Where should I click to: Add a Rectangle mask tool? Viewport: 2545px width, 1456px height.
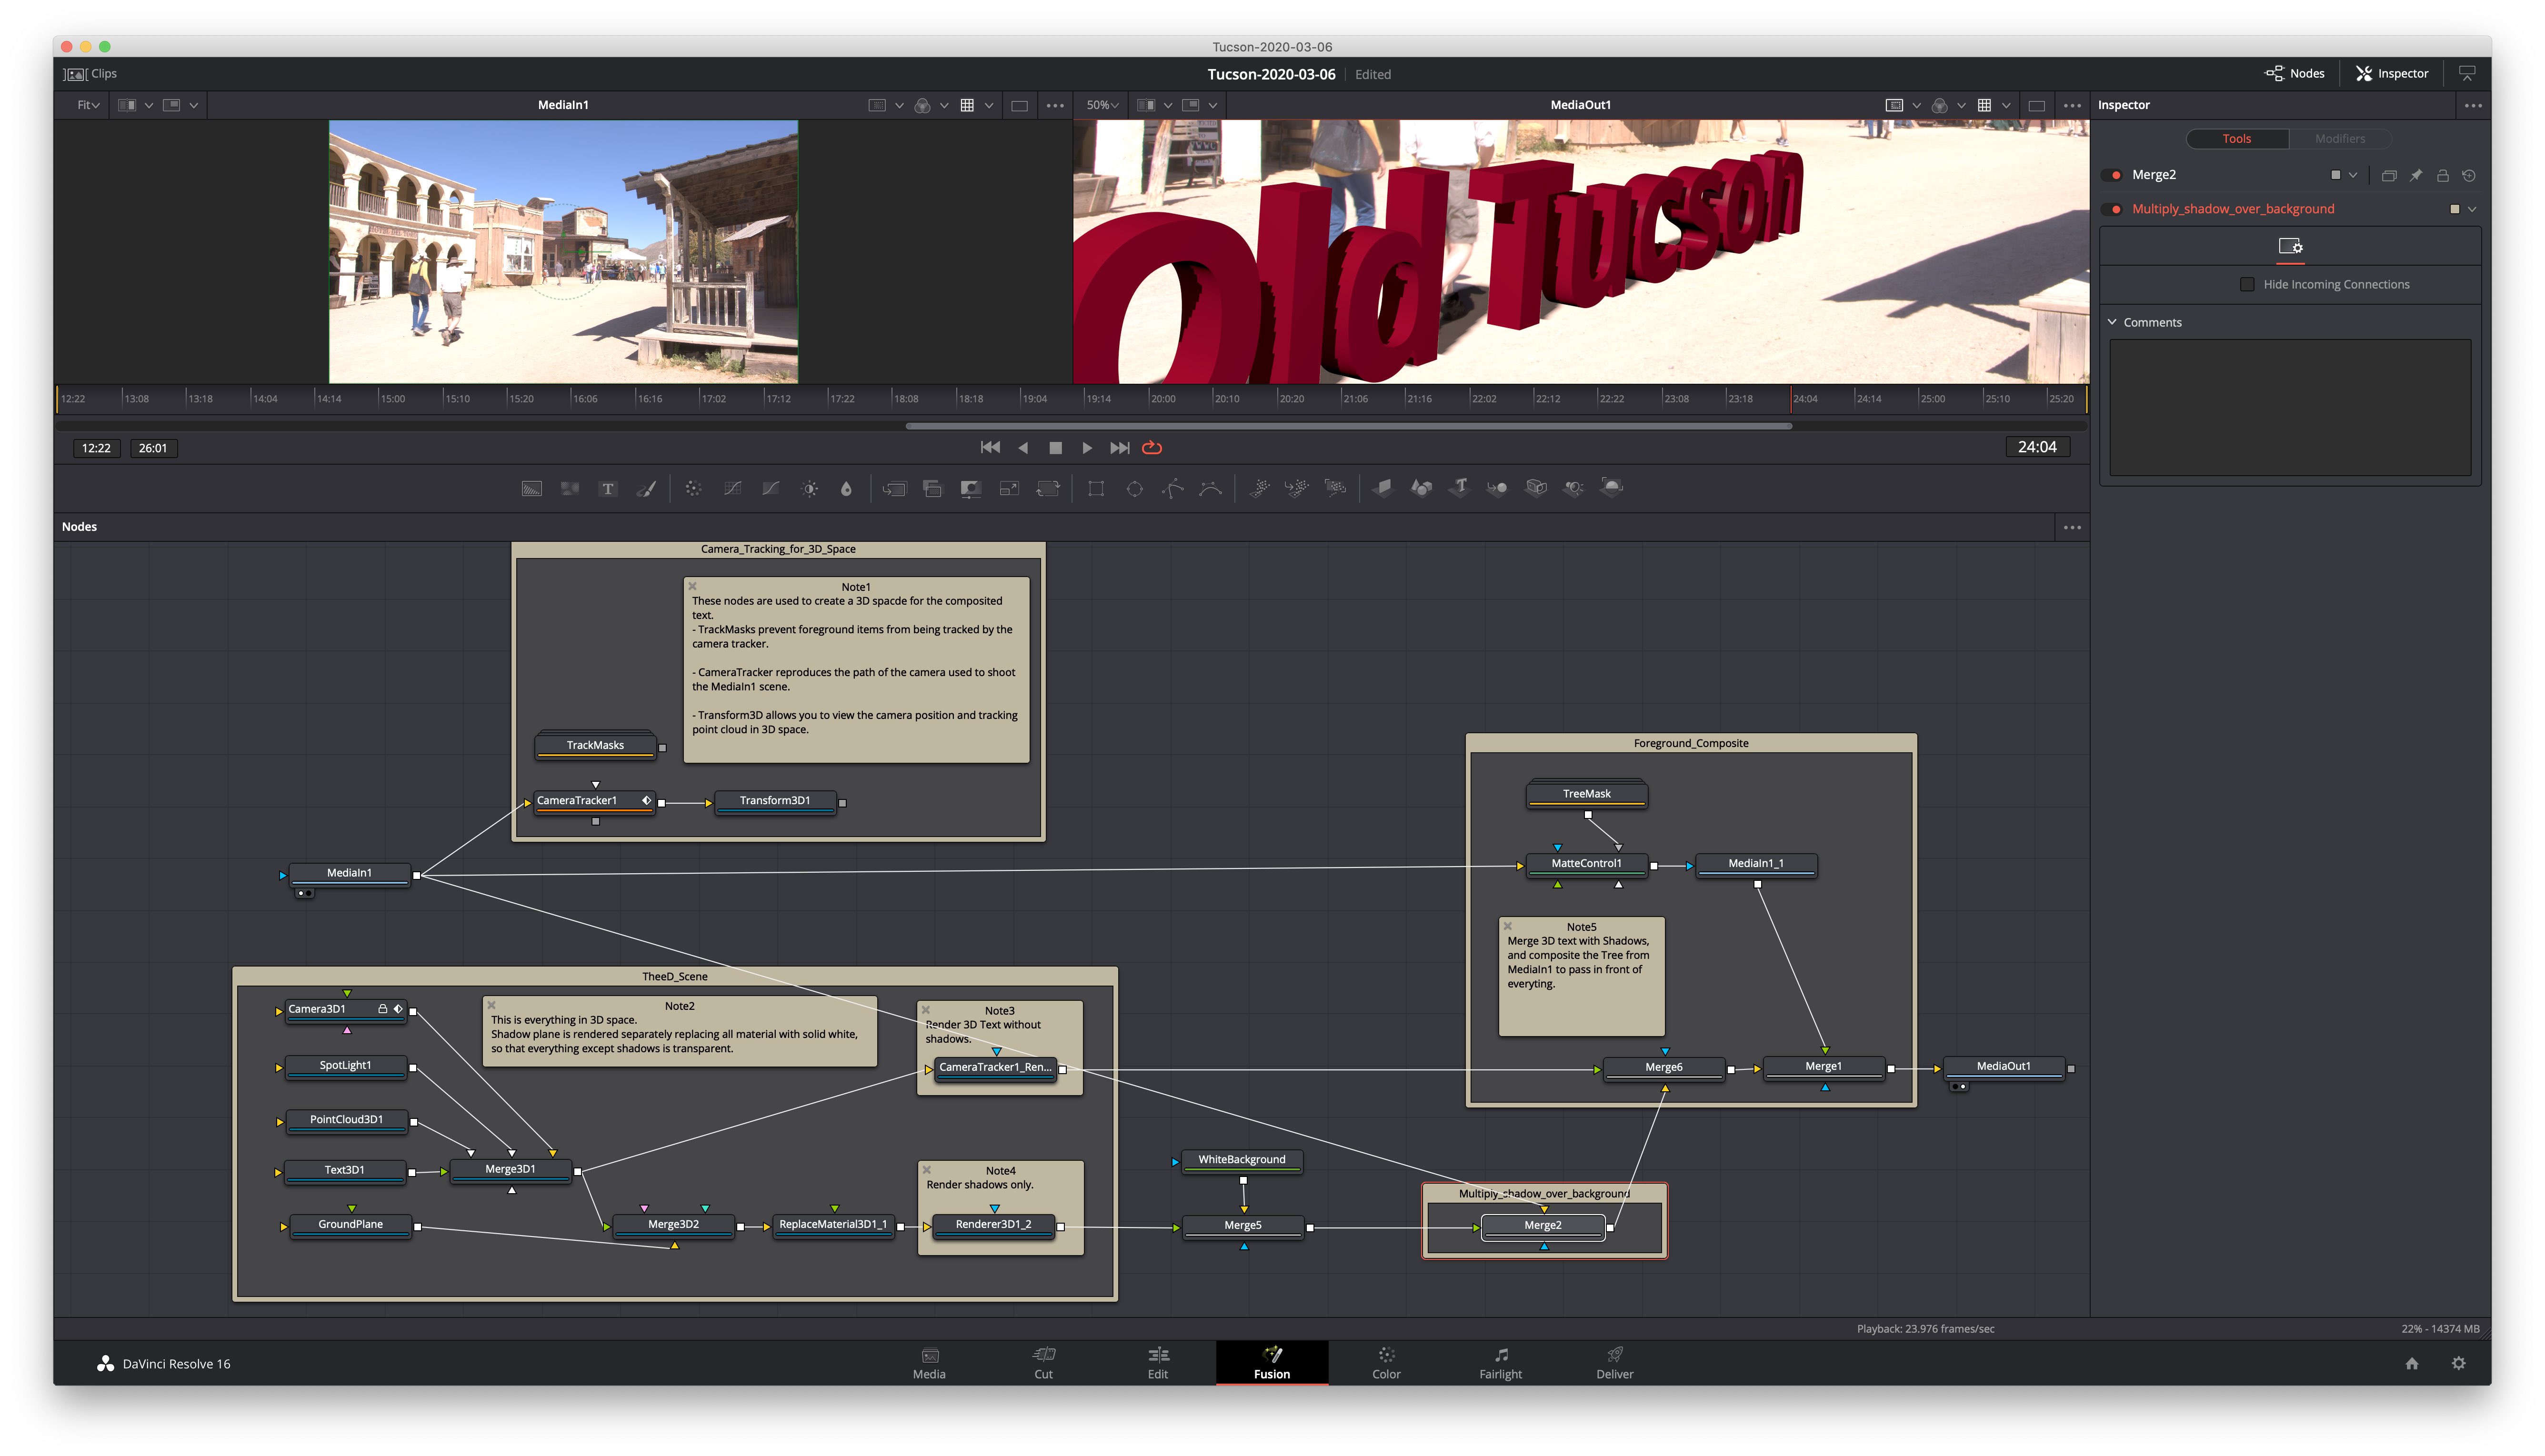1096,488
